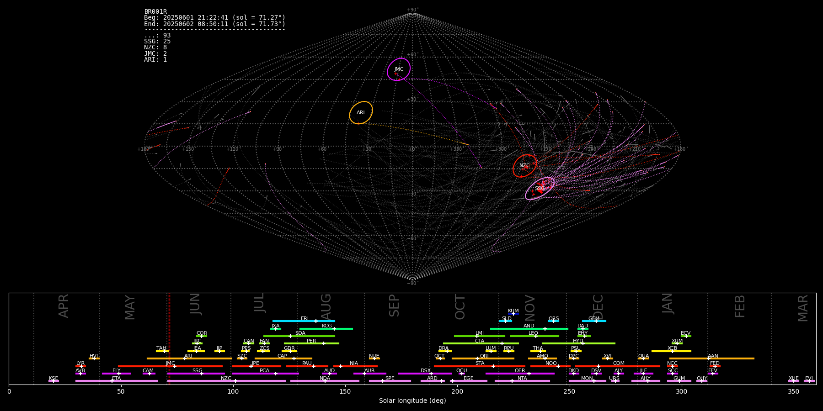Click the 'NZC: 8' legend count line
Viewport: 823px width, 411px height.
tap(155, 47)
